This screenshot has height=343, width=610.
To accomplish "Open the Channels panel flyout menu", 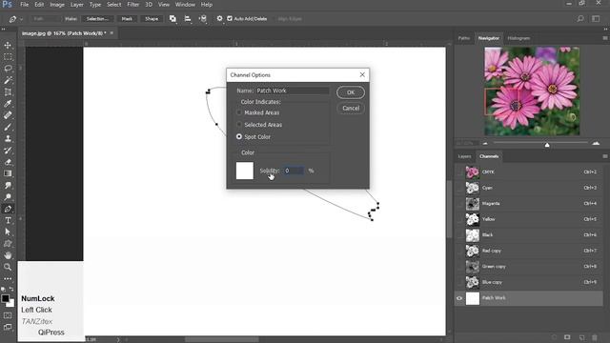I will click(x=605, y=156).
